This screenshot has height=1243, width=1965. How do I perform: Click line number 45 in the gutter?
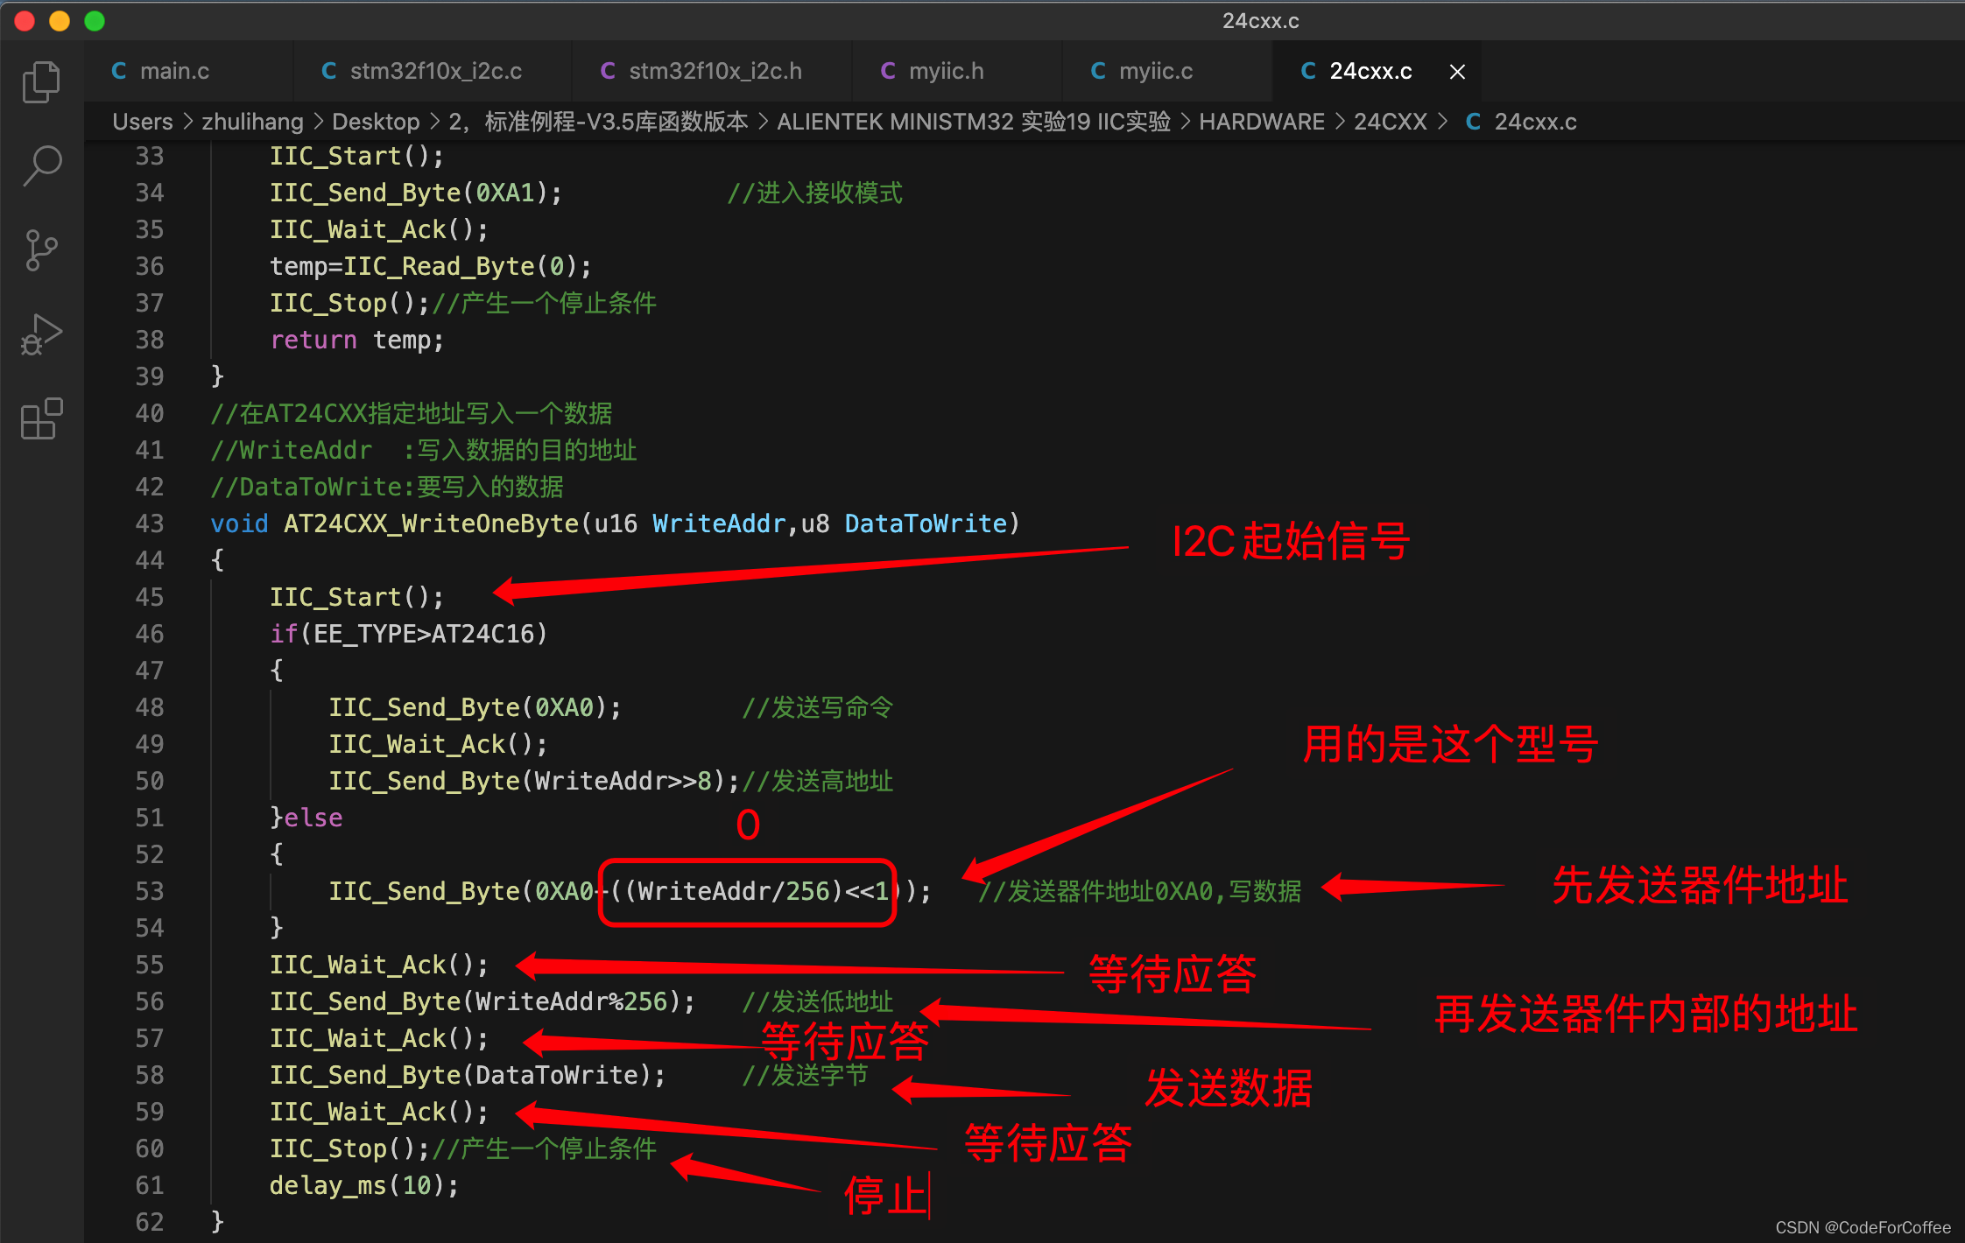[150, 597]
